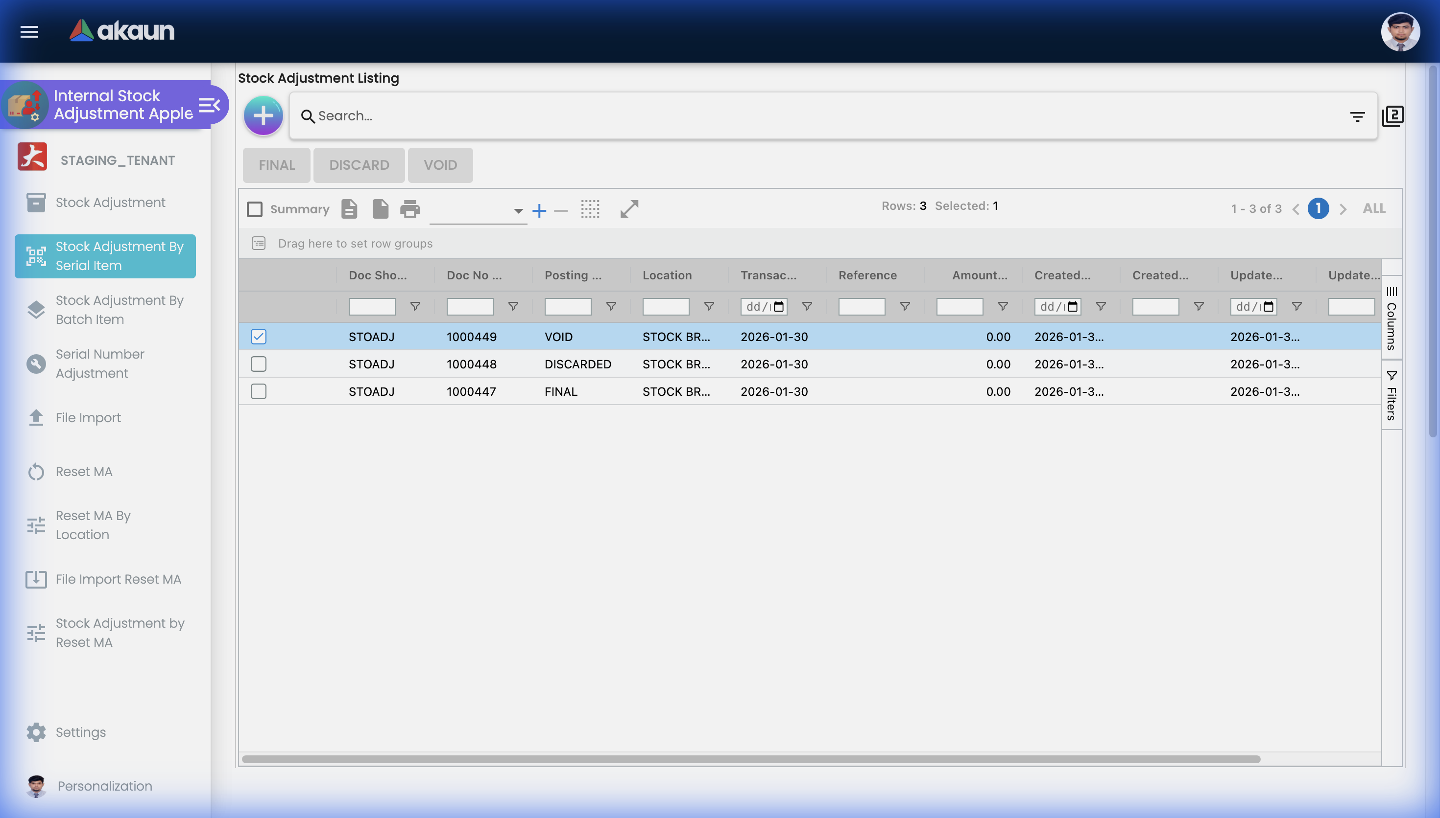The image size is (1440, 818).
Task: Show ALL rows using the pagination link
Action: pos(1373,208)
